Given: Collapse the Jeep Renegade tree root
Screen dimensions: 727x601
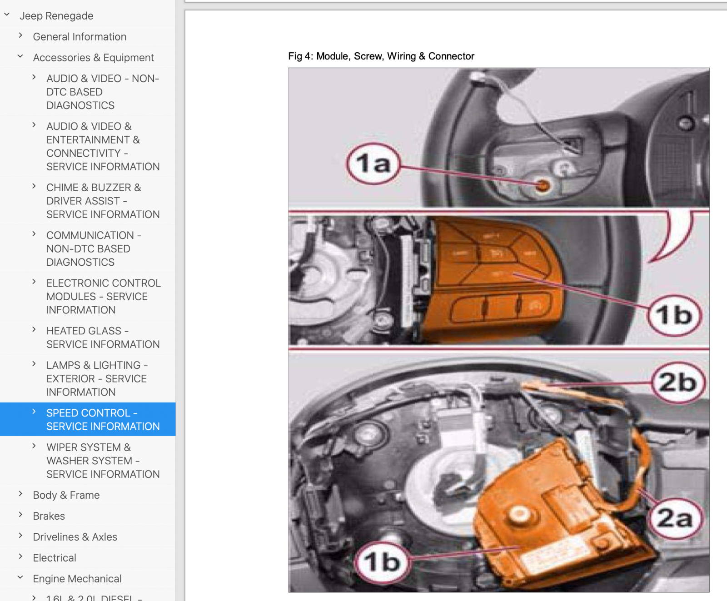Looking at the screenshot, I should coord(7,15).
